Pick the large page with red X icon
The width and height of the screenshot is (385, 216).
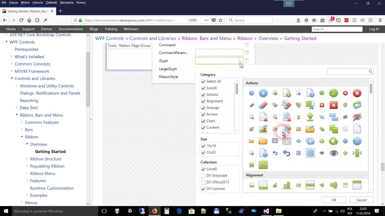(x=263, y=117)
